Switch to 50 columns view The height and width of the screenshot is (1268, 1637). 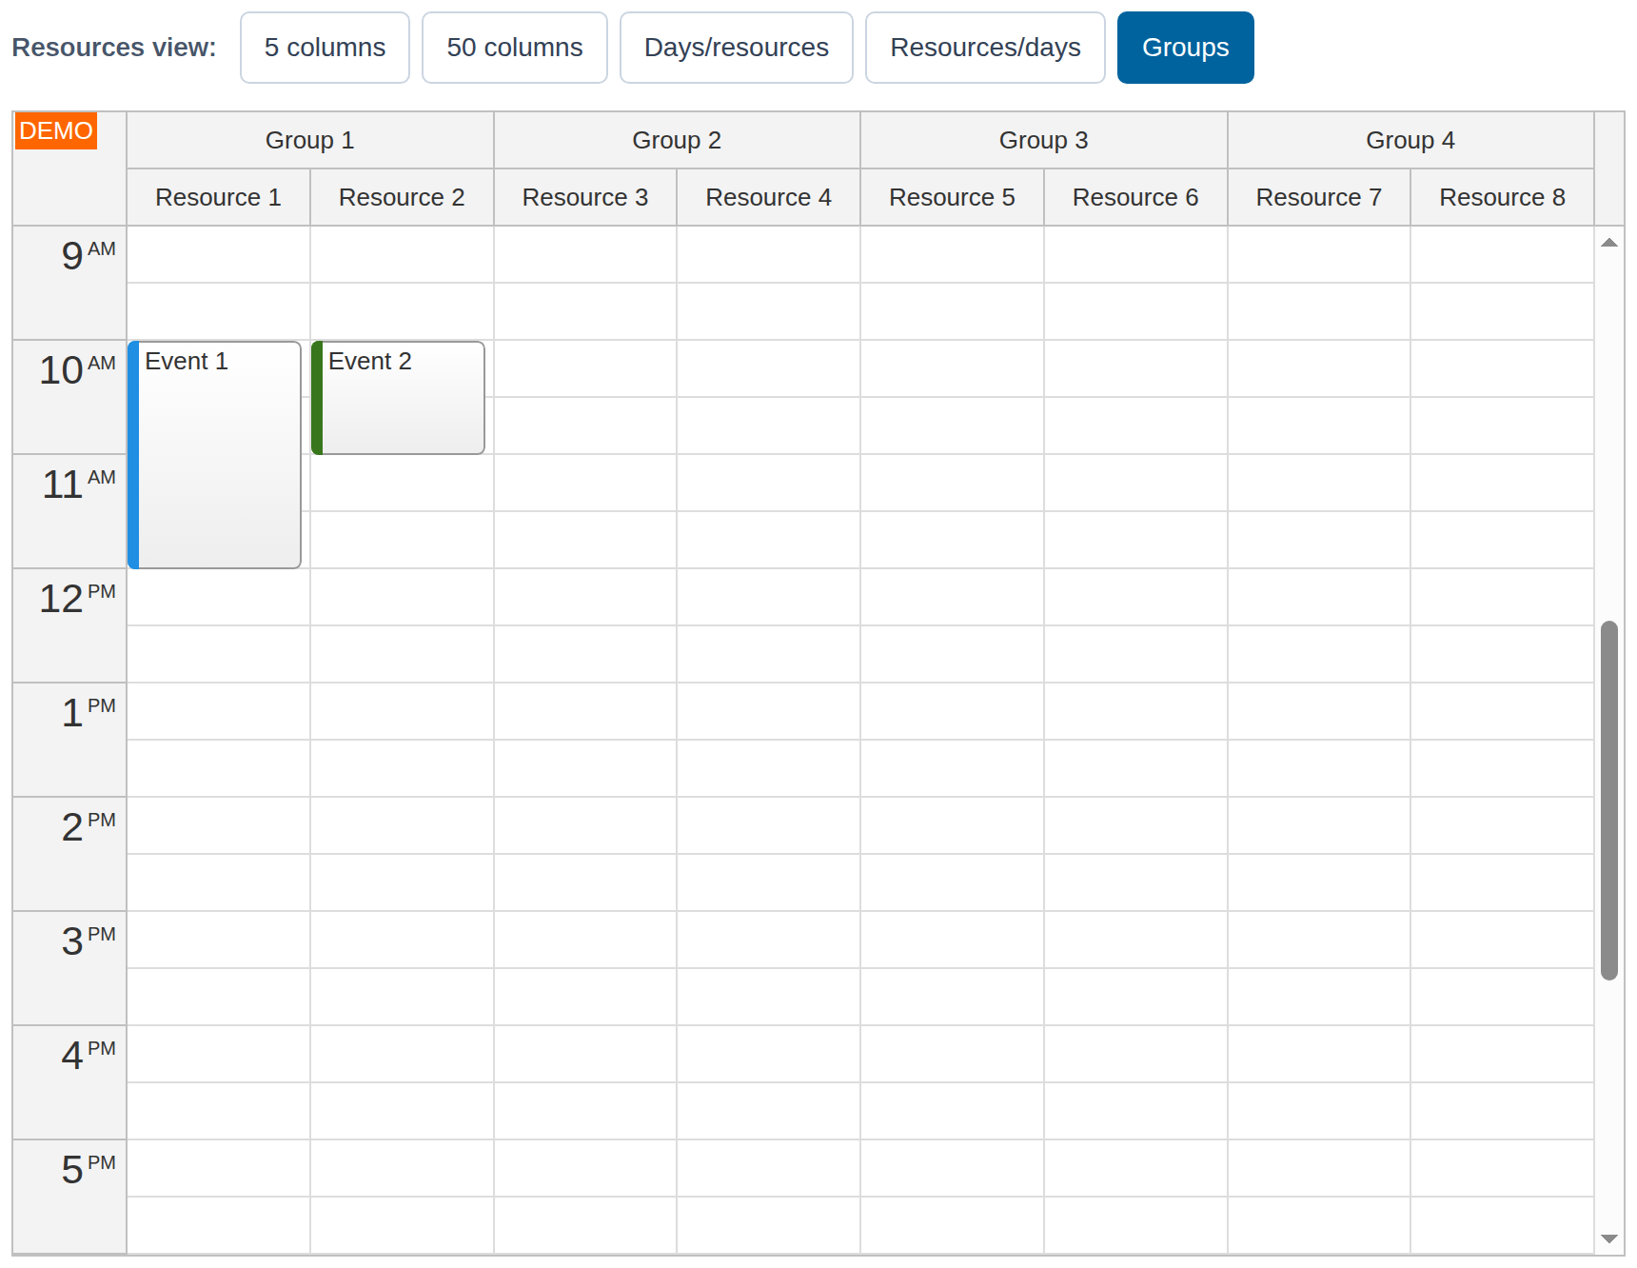coord(515,48)
